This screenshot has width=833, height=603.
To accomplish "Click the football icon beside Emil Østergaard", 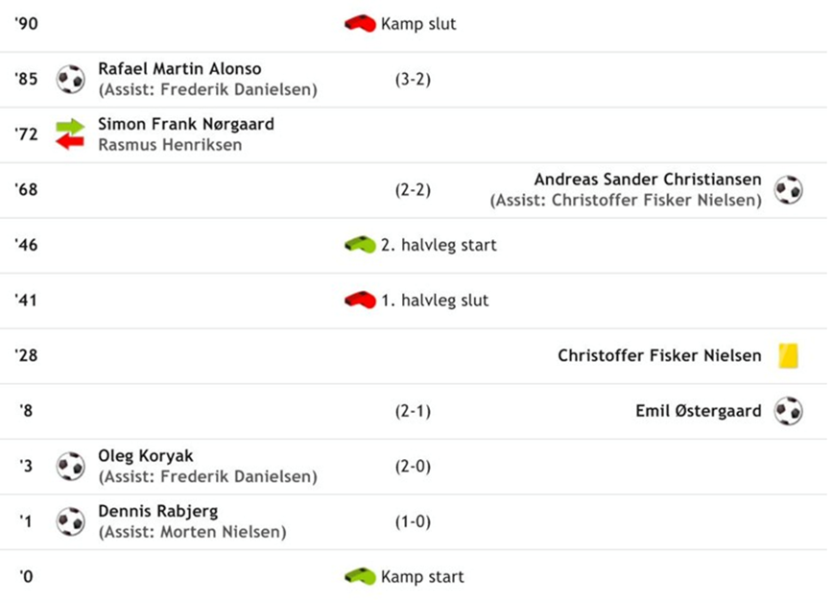I will 788,411.
